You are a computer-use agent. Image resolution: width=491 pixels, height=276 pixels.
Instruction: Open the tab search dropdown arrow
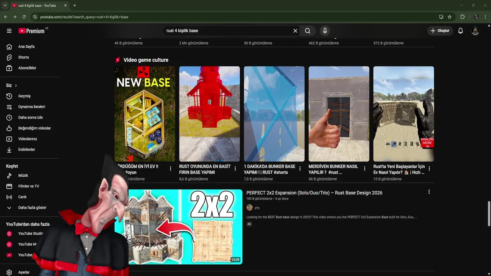[5, 5]
